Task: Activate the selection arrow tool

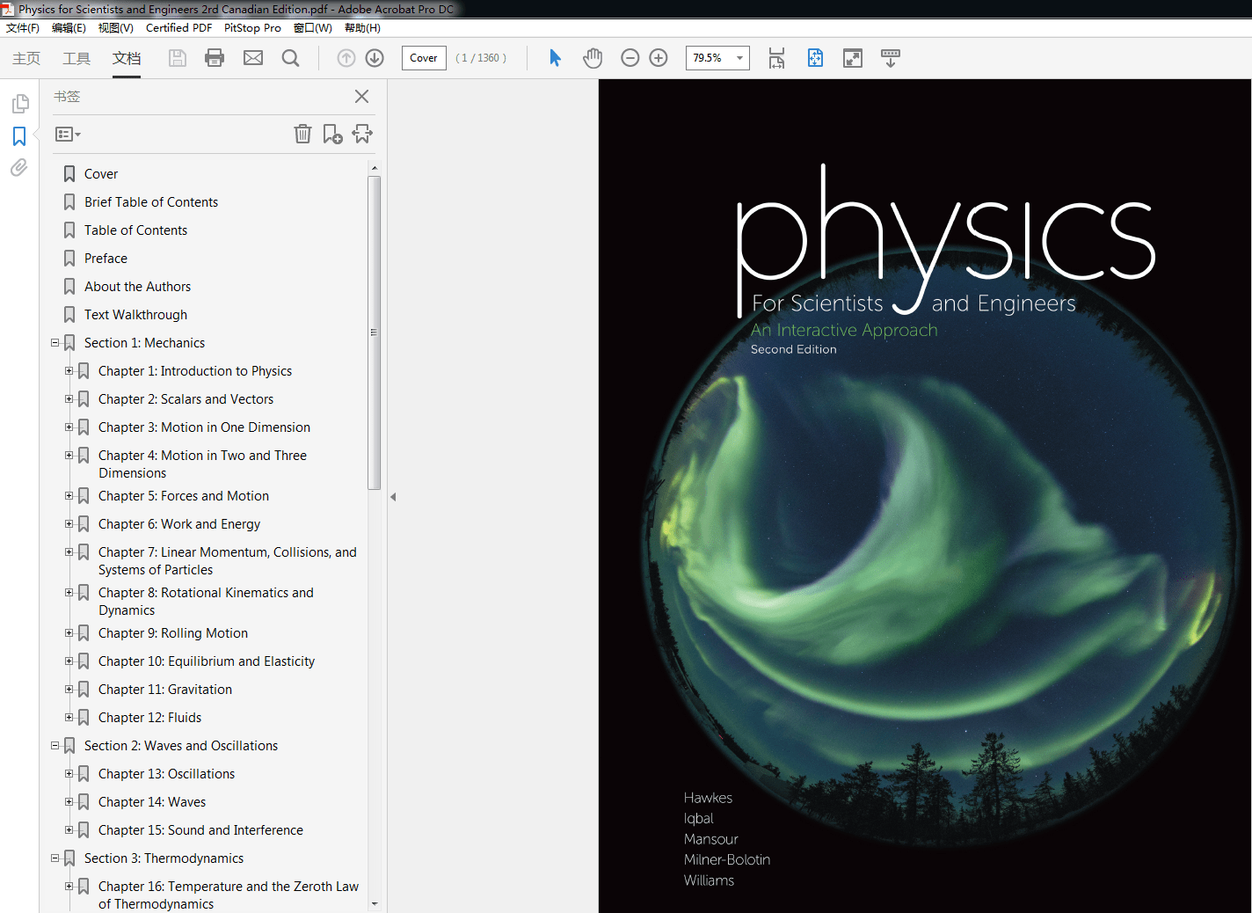Action: [555, 57]
